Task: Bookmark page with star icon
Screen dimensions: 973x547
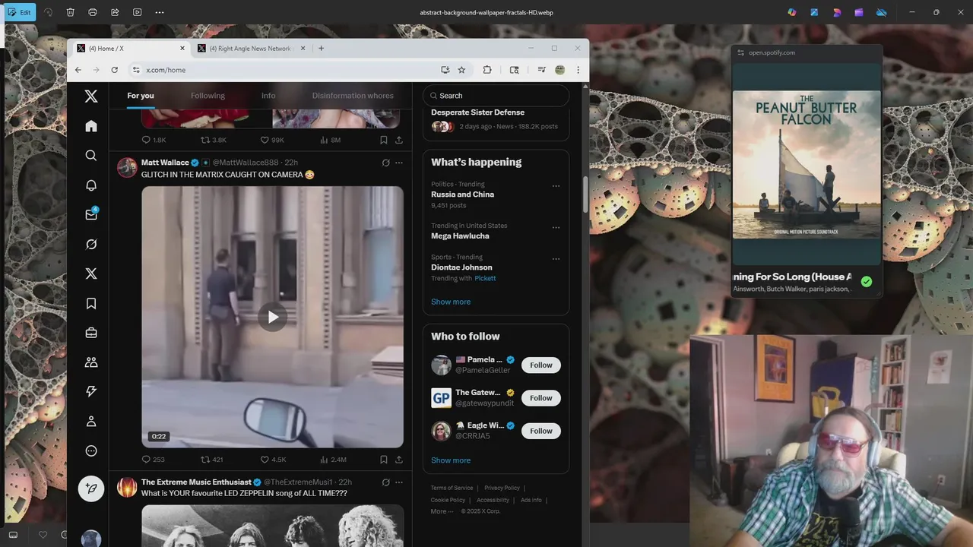Action: (461, 70)
